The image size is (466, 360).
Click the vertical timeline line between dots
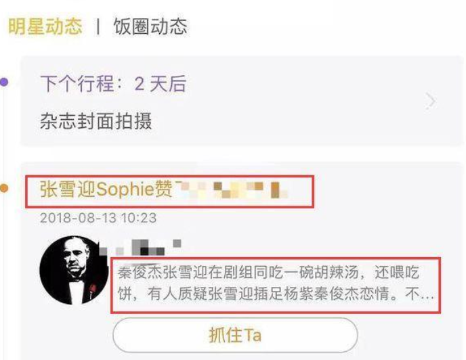(x=4, y=135)
